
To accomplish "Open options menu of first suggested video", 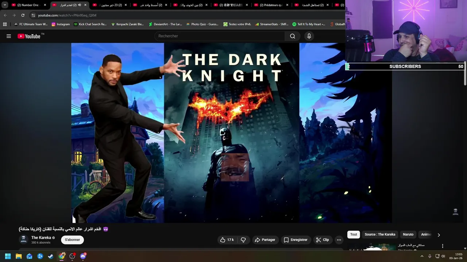I will click(x=443, y=246).
